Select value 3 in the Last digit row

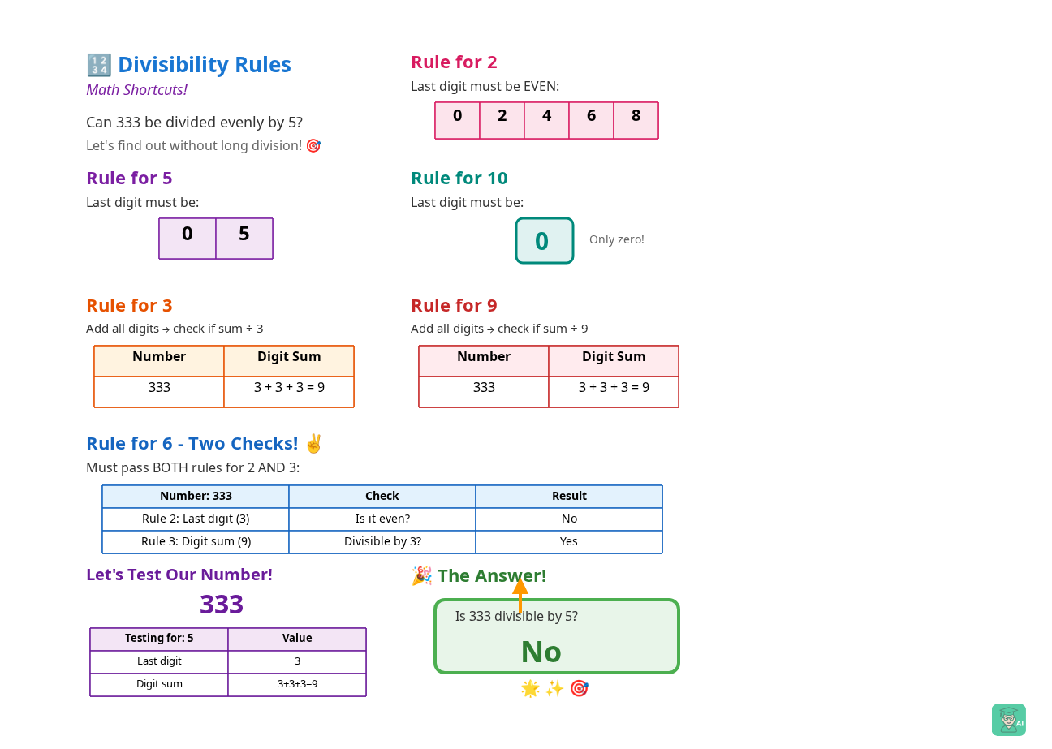click(x=297, y=662)
